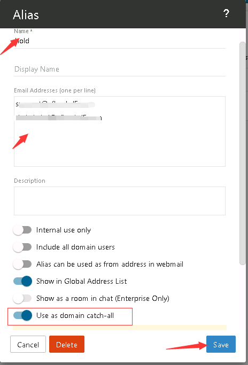Click the Show in Global Address List label
The height and width of the screenshot is (365, 248).
point(81,281)
